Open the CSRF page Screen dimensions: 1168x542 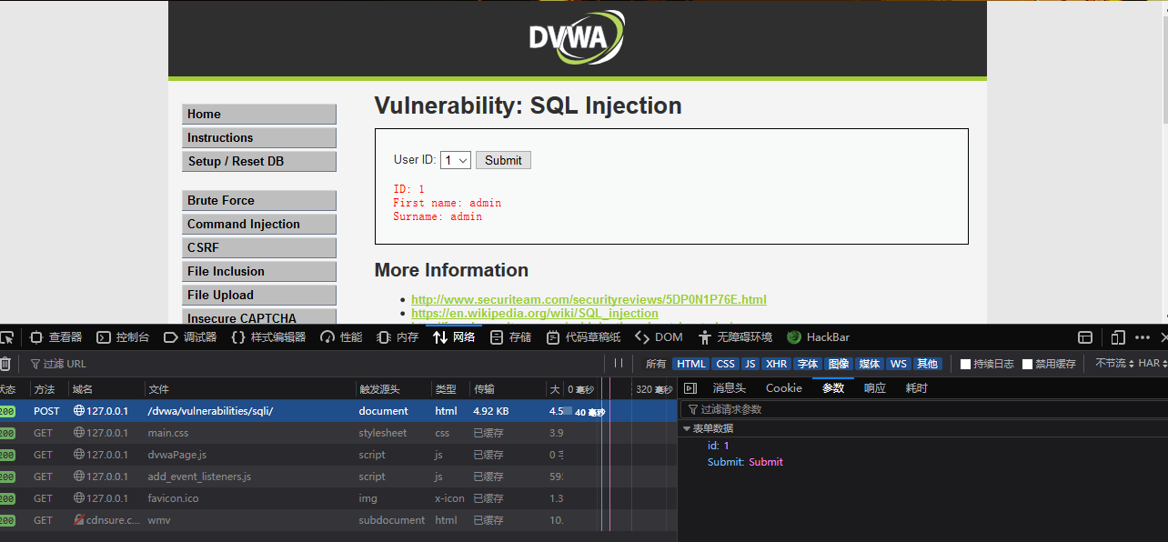[x=259, y=247]
